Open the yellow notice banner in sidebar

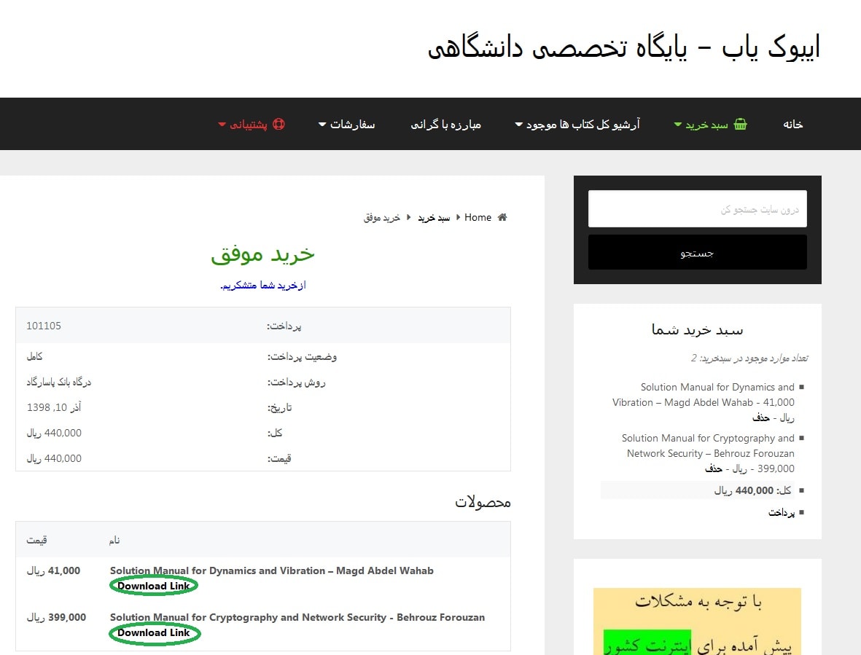pos(697,621)
